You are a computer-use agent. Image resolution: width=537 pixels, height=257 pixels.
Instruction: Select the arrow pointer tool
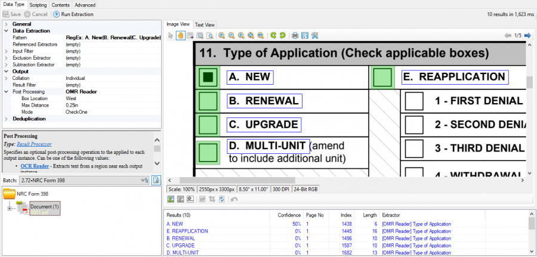click(171, 36)
